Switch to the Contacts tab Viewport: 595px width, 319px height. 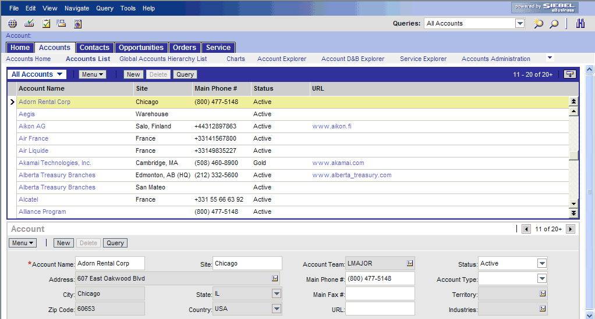(94, 48)
